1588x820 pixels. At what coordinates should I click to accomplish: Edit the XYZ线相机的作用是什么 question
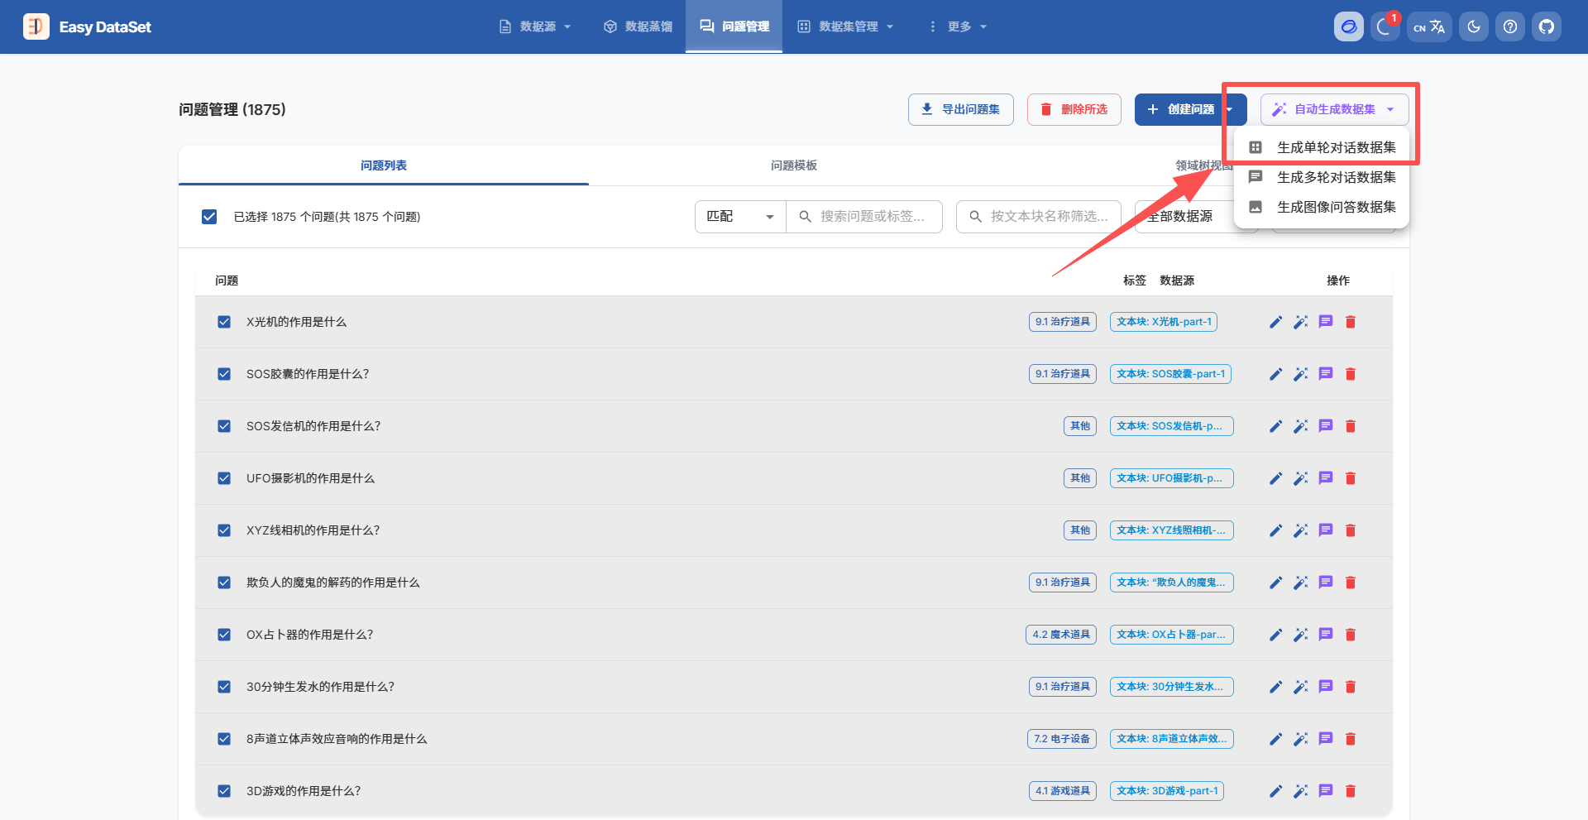1276,530
